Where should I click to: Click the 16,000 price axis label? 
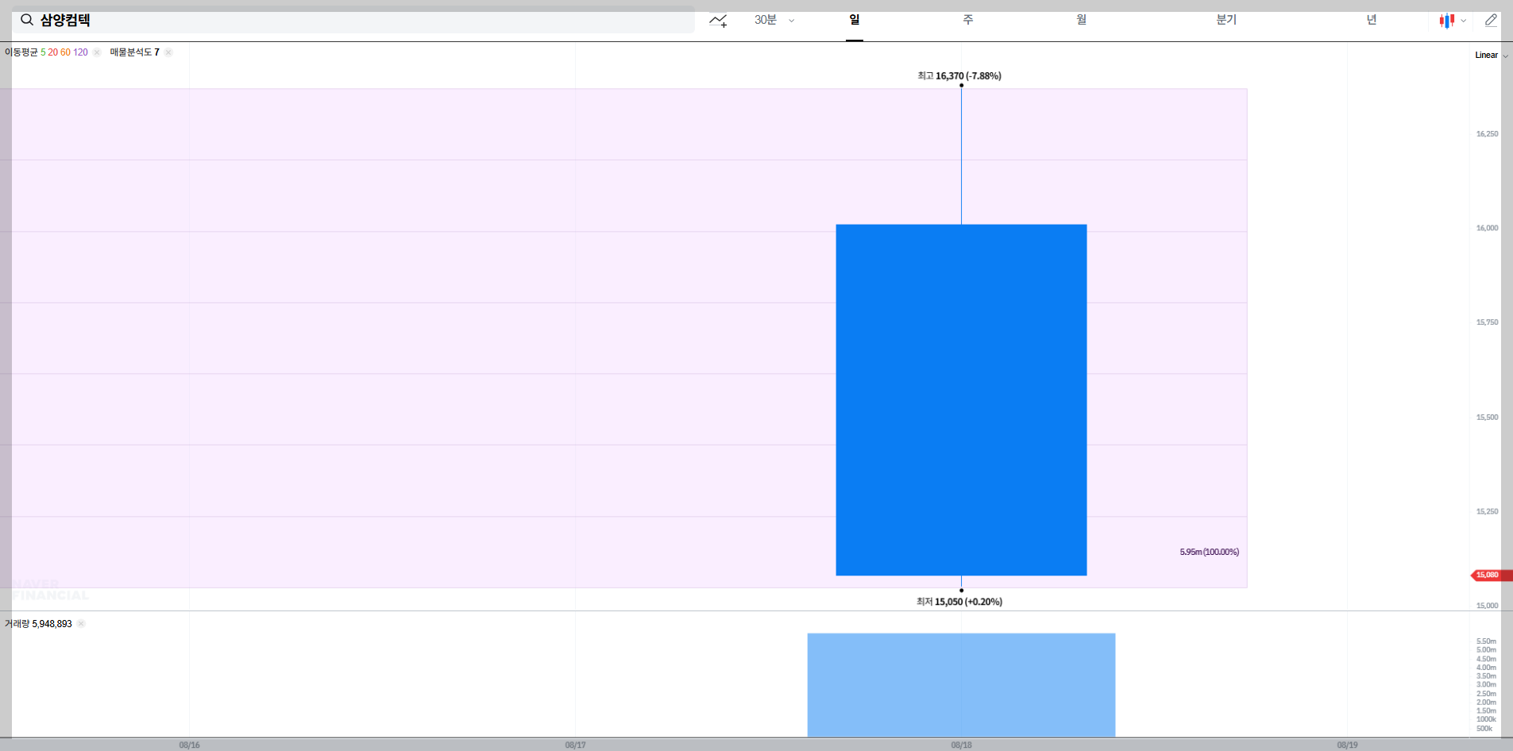[x=1487, y=229]
